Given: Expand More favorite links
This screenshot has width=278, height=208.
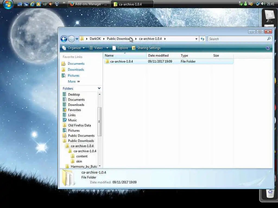Looking at the screenshot, I should (x=74, y=81).
